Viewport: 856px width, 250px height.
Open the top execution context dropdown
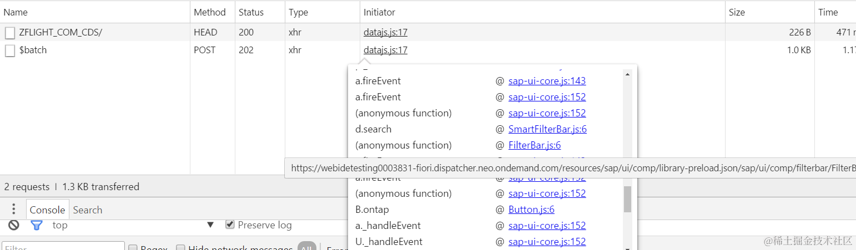pyautogui.click(x=133, y=225)
